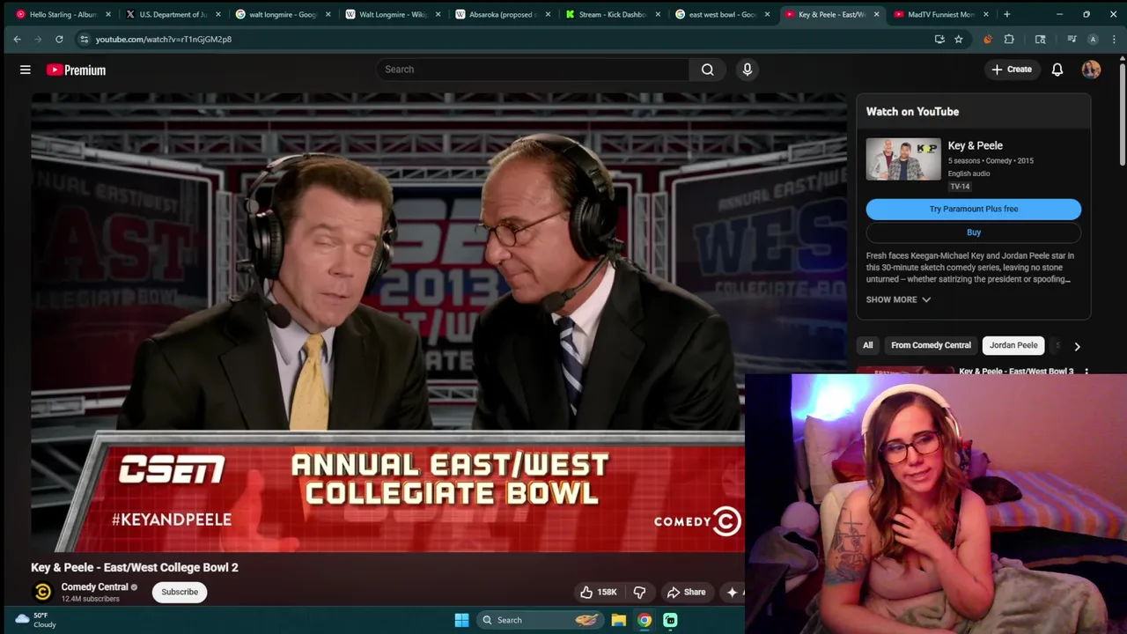The width and height of the screenshot is (1127, 634).
Task: Open Chrome three-dot menu
Action: pos(1115,39)
